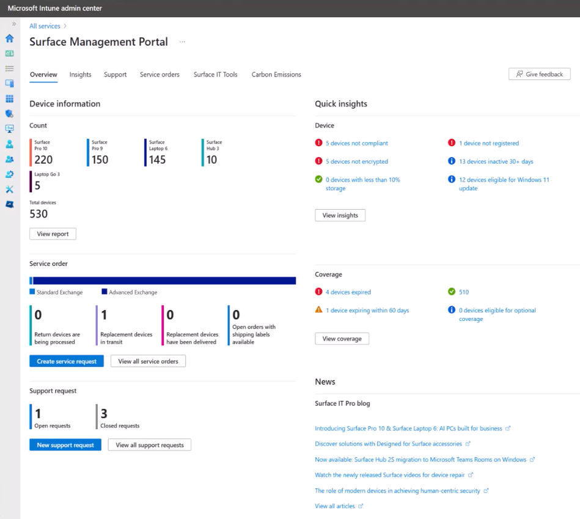Switch to the Insights tab

tap(80, 74)
